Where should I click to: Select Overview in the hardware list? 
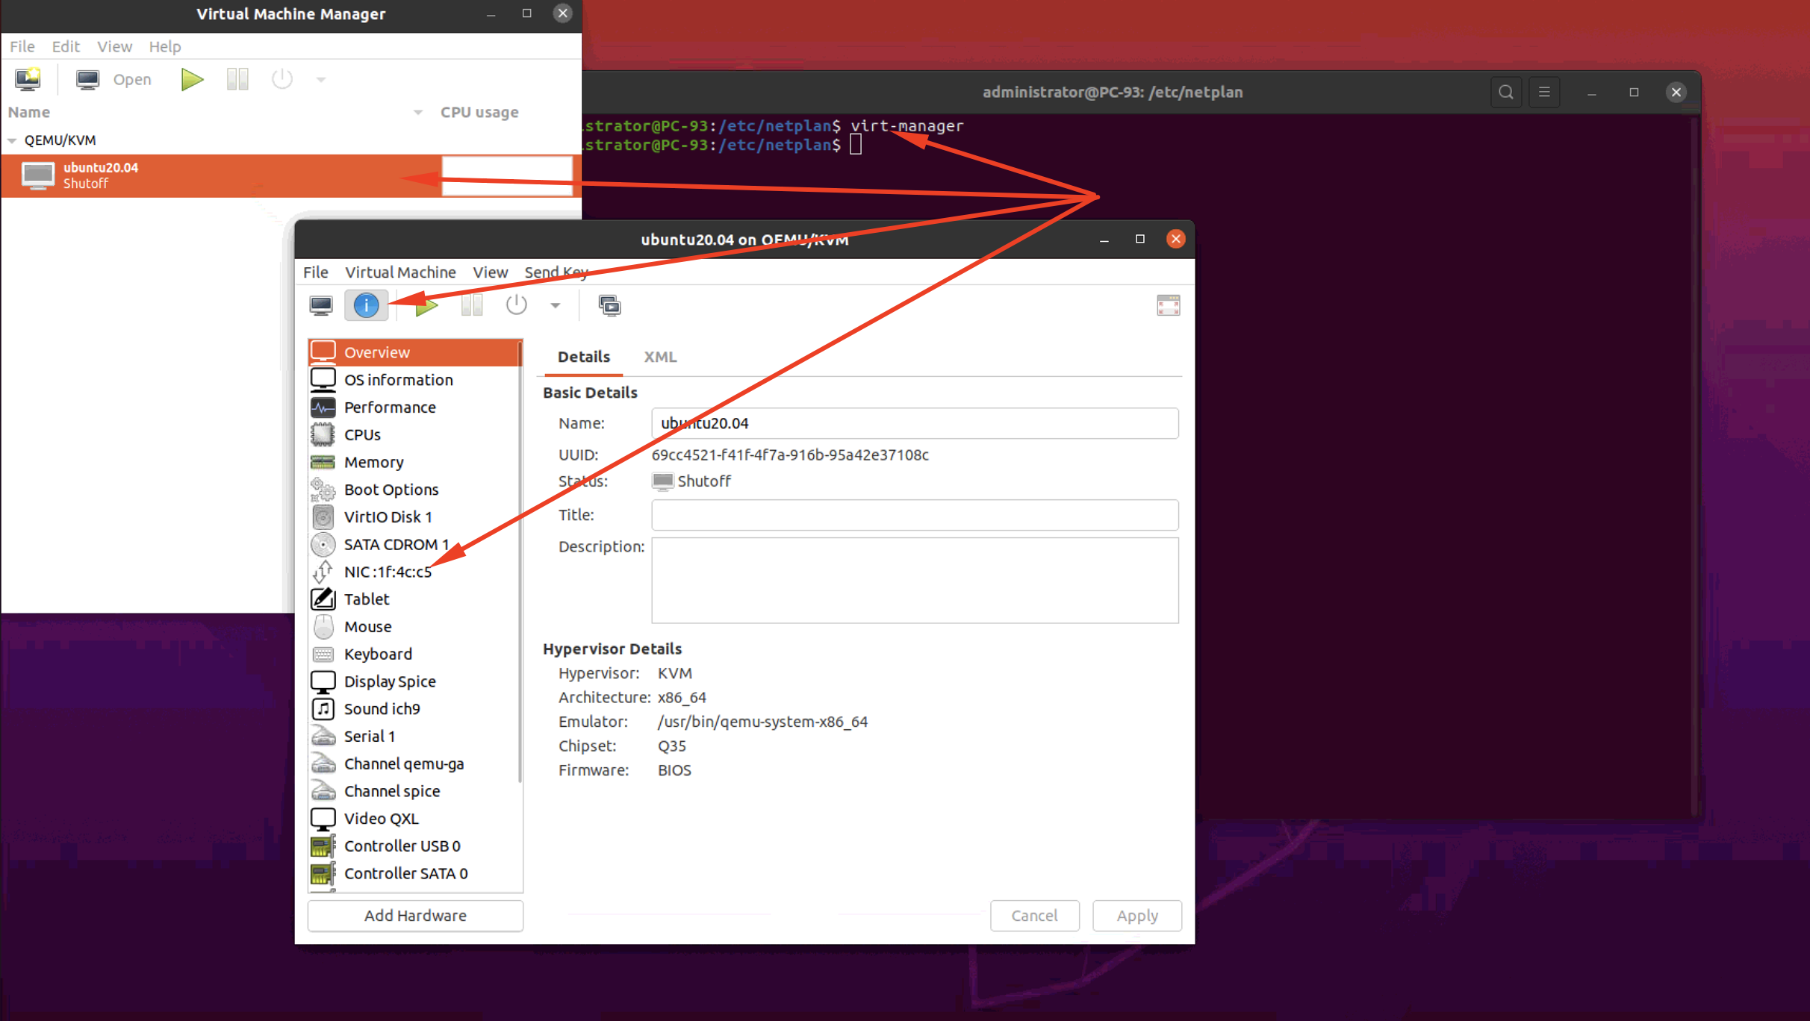414,352
